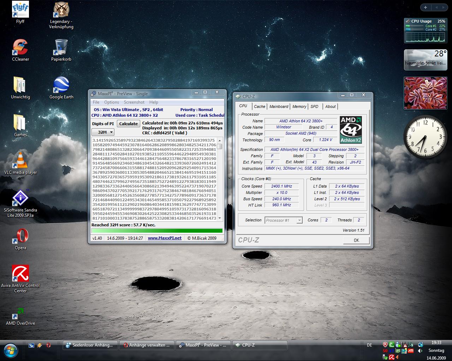
Task: Open the 32M digits dropdown in MaxxPI
Action: point(103,132)
